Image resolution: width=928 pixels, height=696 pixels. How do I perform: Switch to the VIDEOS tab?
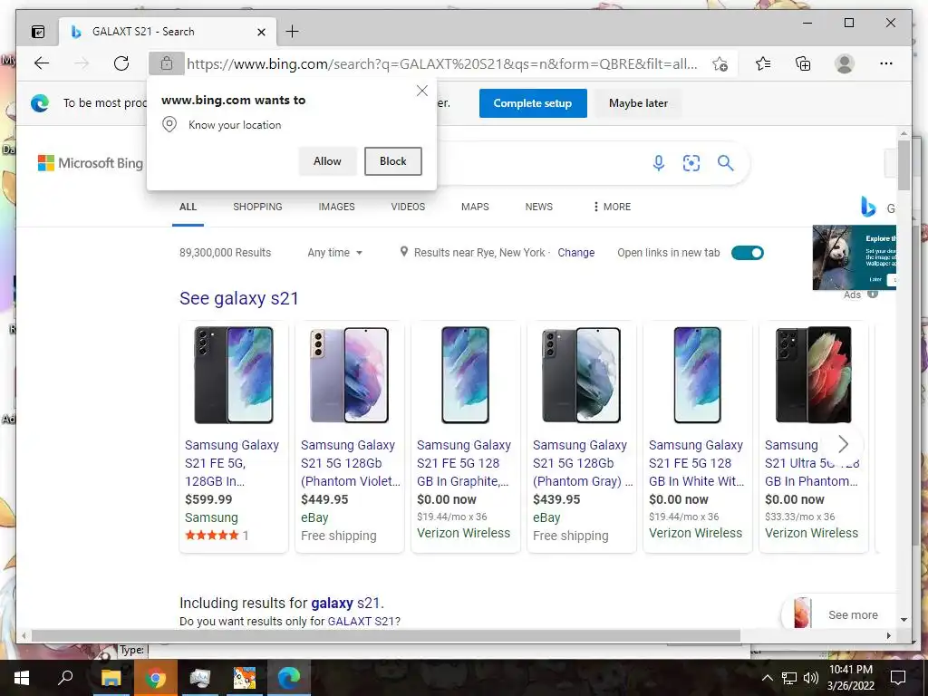click(408, 207)
